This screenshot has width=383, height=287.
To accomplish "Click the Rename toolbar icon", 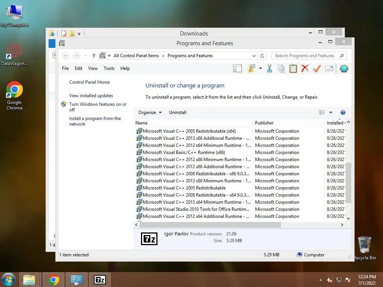I will pyautogui.click(x=329, y=69).
